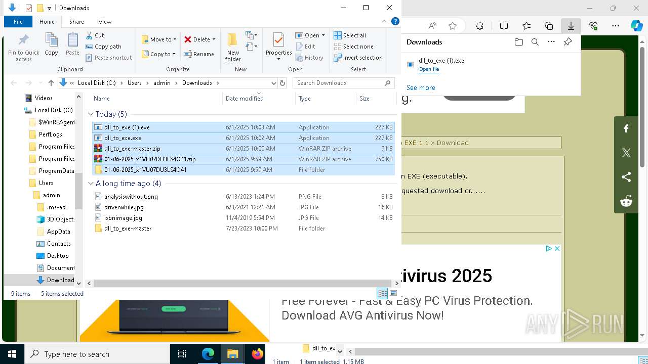
Task: Click the Cut scissors command
Action: tap(95, 35)
